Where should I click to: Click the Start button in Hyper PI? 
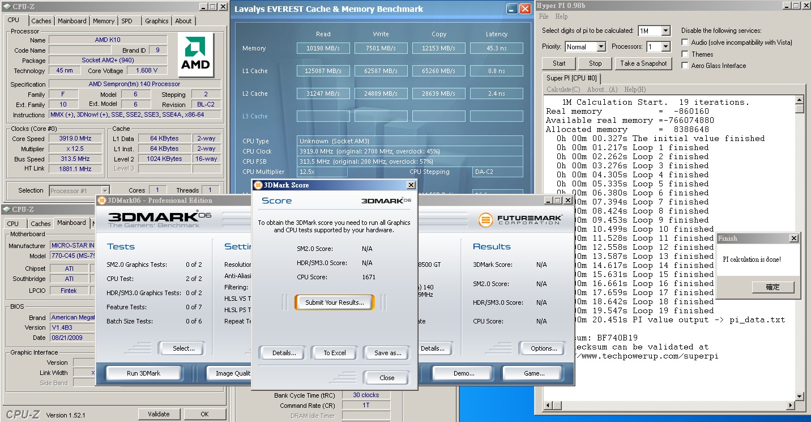[559, 63]
